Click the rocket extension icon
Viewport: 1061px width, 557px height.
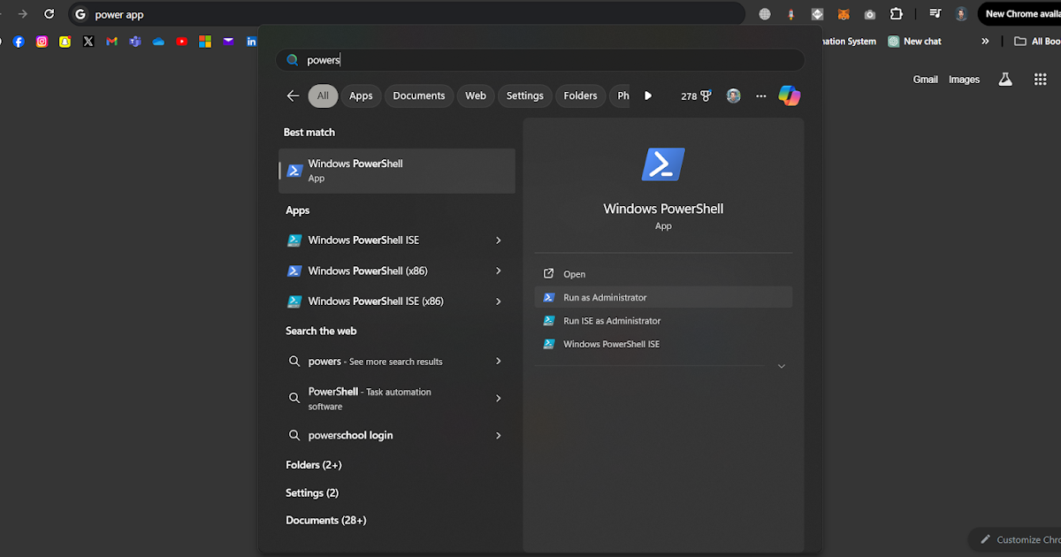click(x=790, y=14)
